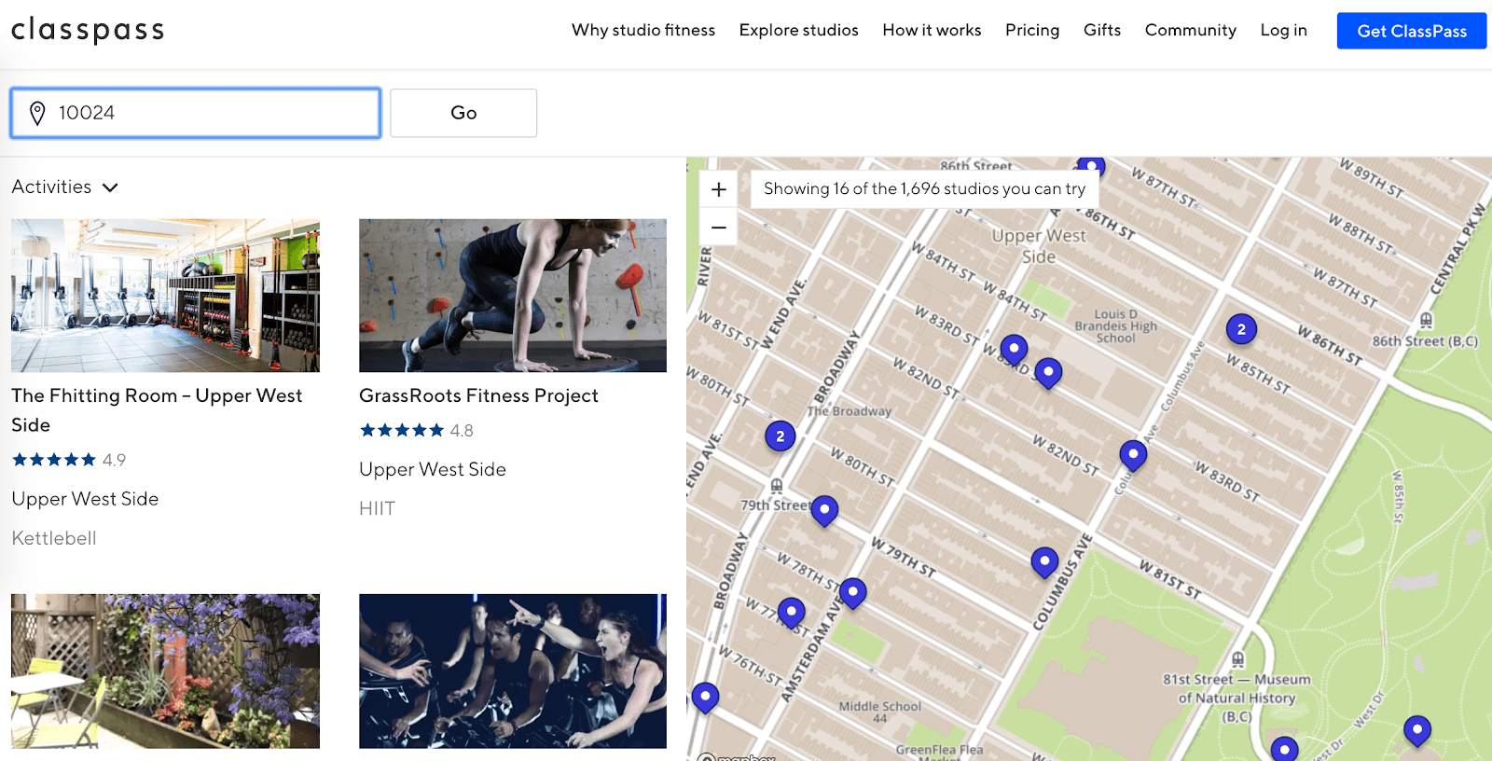Click the map pin near W 82nd St and Columbus
Image resolution: width=1492 pixels, height=761 pixels.
(1133, 455)
